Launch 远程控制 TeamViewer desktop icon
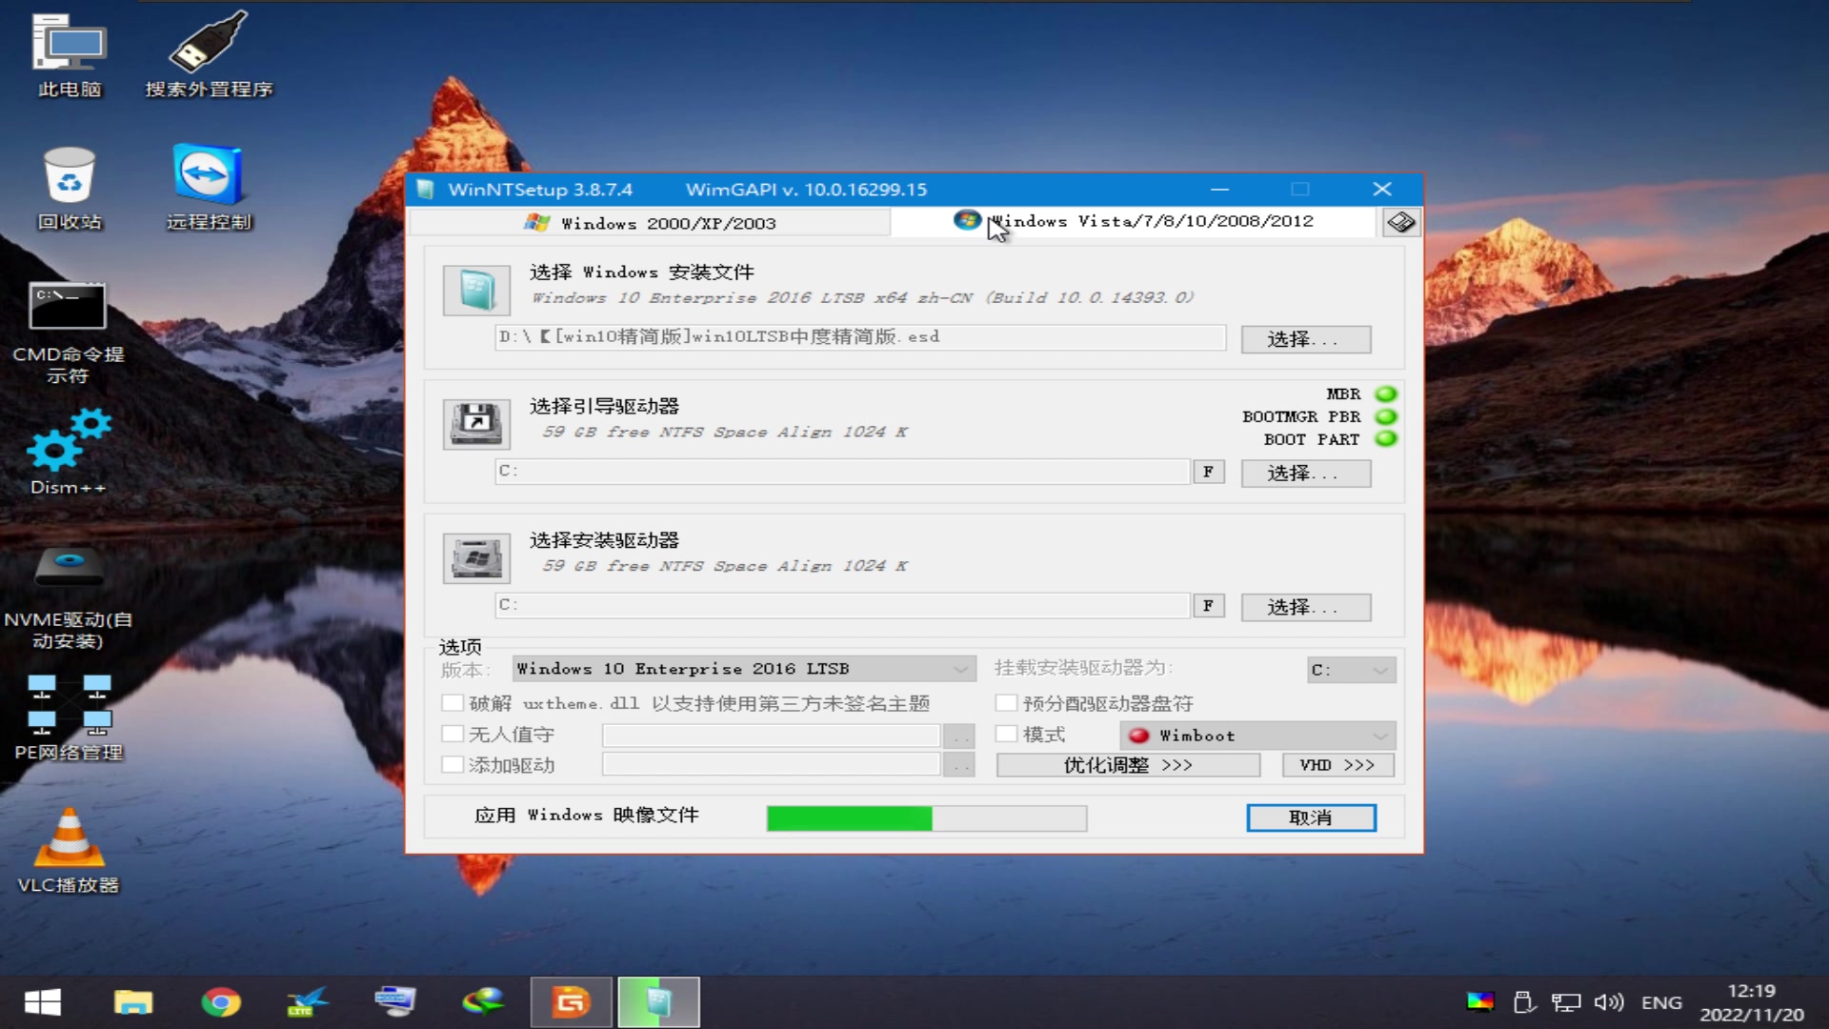The image size is (1829, 1029). (209, 188)
